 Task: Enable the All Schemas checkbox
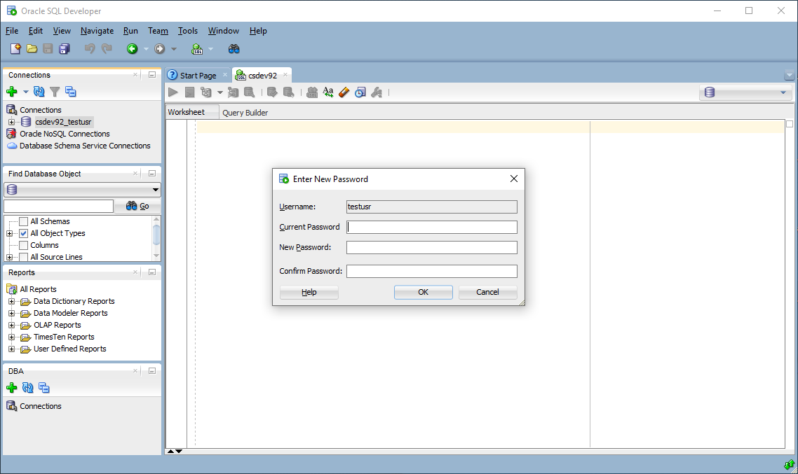click(x=24, y=221)
